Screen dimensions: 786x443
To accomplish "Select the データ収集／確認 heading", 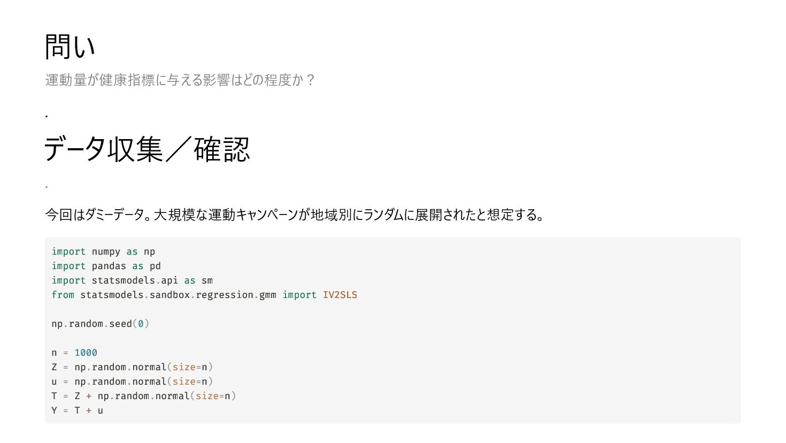I will (147, 149).
